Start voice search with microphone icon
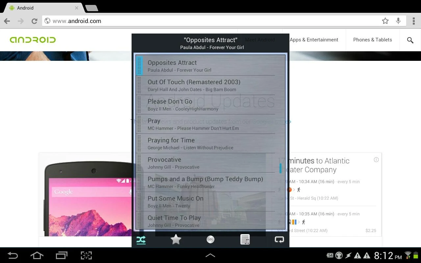This screenshot has height=263, width=421. click(x=398, y=21)
